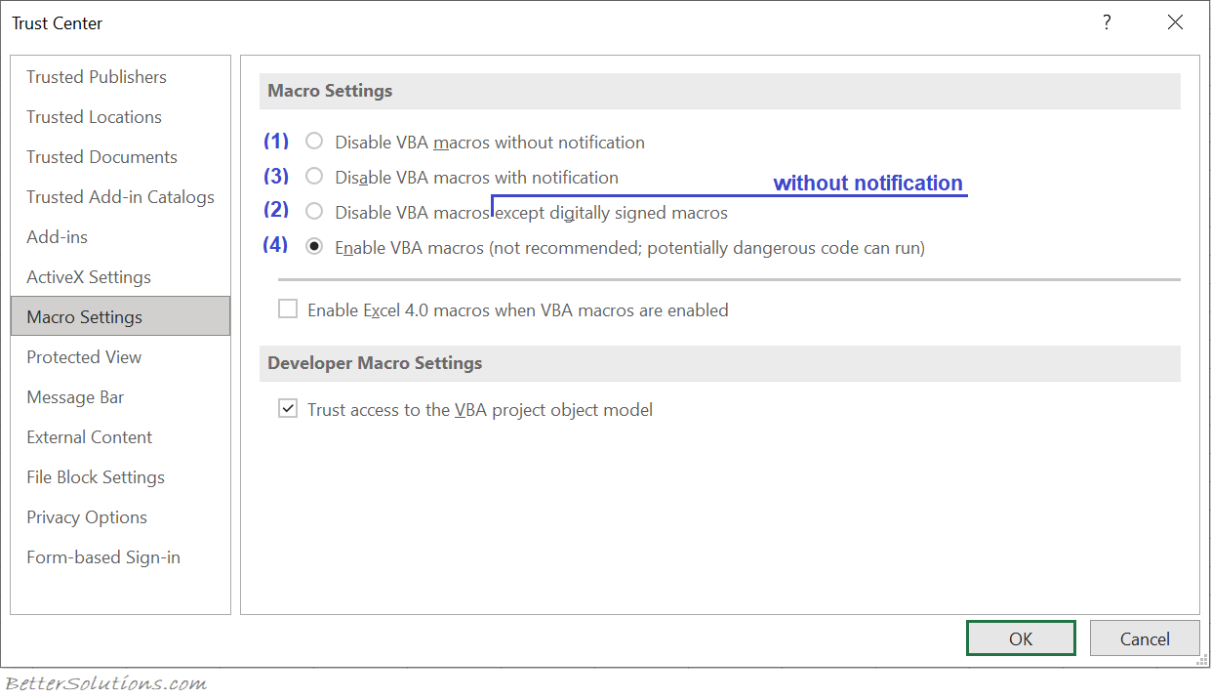The width and height of the screenshot is (1211, 699).
Task: Switch to Message Bar settings
Action: click(x=75, y=396)
